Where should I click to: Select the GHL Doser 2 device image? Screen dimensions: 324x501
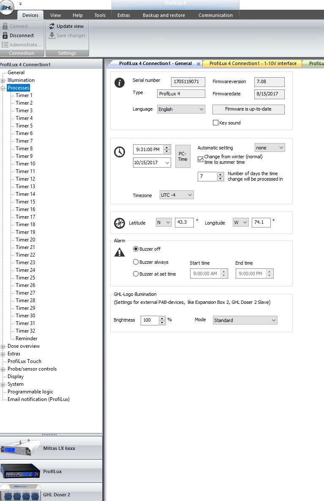pyautogui.click(x=20, y=494)
